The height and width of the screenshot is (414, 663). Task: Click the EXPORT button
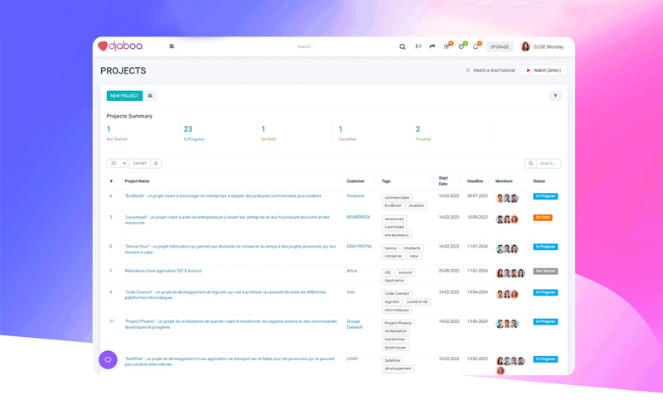pos(140,163)
